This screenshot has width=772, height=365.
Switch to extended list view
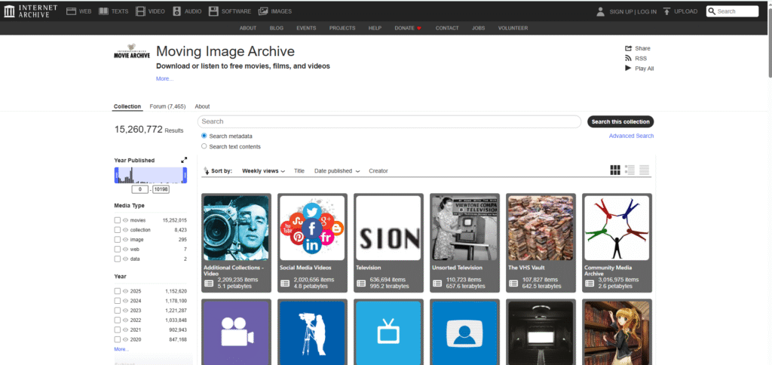tap(630, 170)
